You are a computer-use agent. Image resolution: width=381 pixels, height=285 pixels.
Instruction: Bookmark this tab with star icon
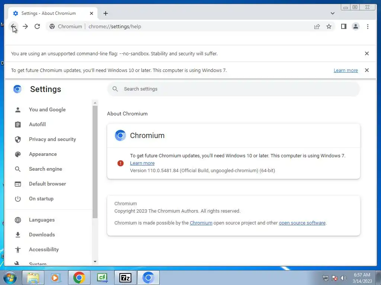click(329, 26)
